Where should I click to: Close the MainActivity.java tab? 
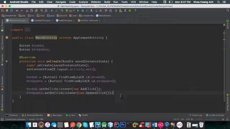[27, 21]
